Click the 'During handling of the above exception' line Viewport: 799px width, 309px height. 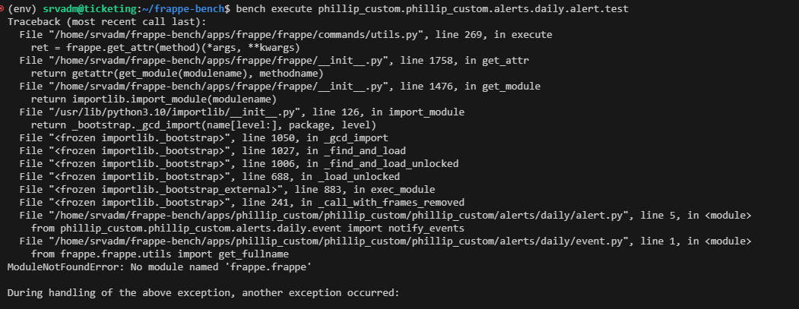point(203,293)
